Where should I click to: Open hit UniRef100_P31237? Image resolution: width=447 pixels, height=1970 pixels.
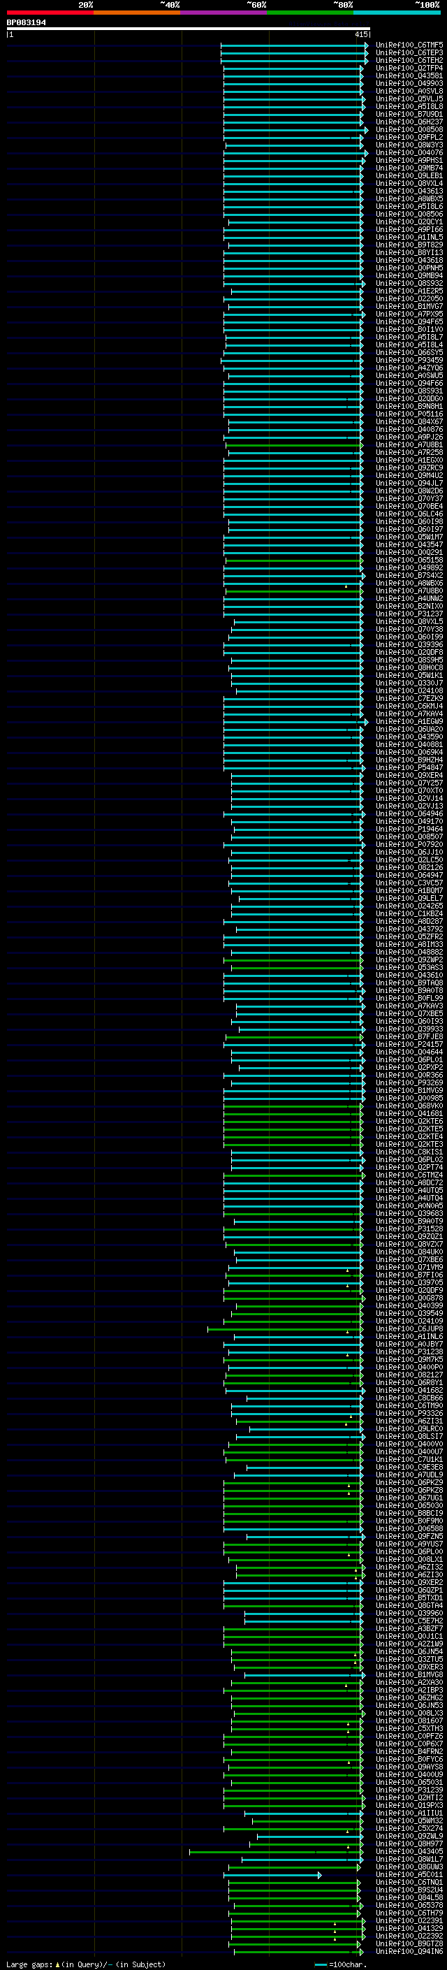coord(409,614)
